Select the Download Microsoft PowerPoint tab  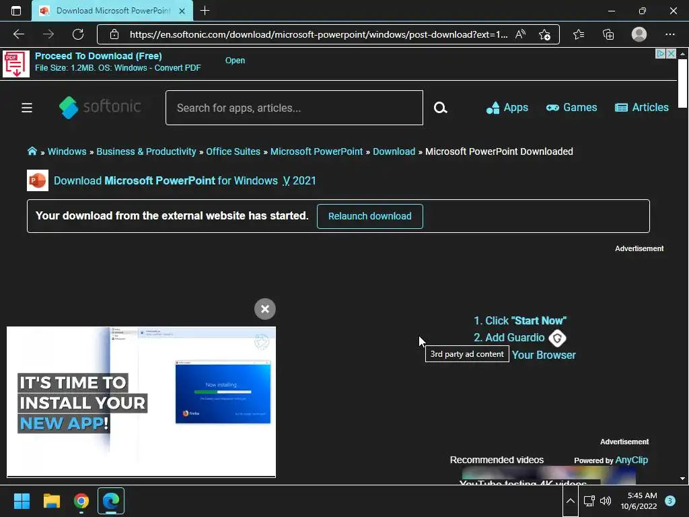[x=112, y=11]
